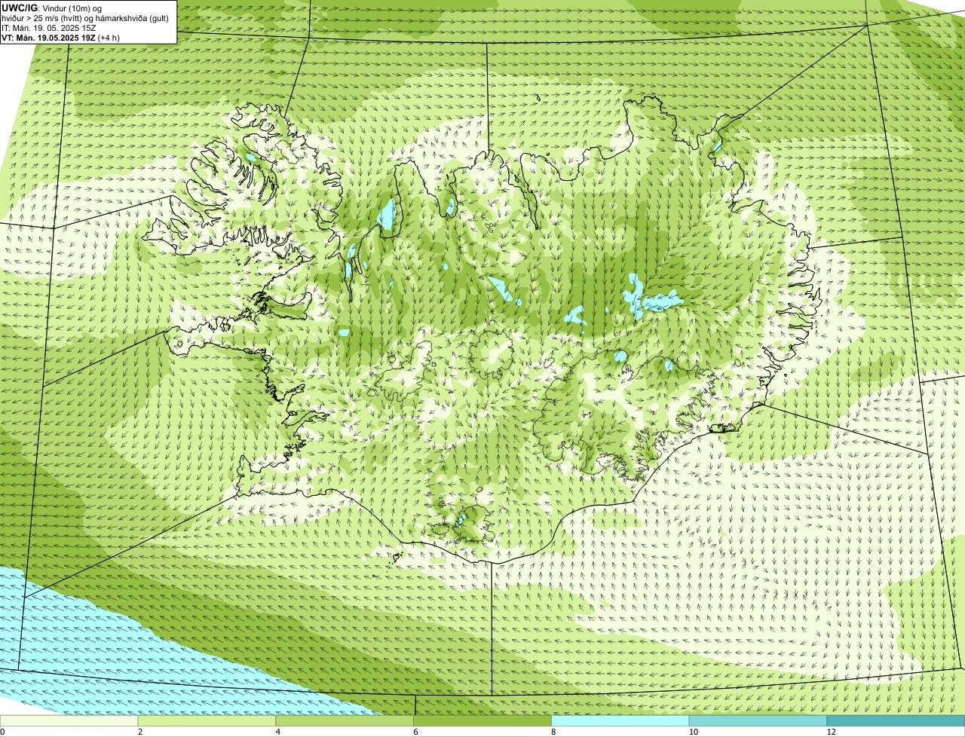Viewport: 965px width, 737px height.
Task: Click the 10–12 m/s teal legend swatch
Action: pos(759,721)
